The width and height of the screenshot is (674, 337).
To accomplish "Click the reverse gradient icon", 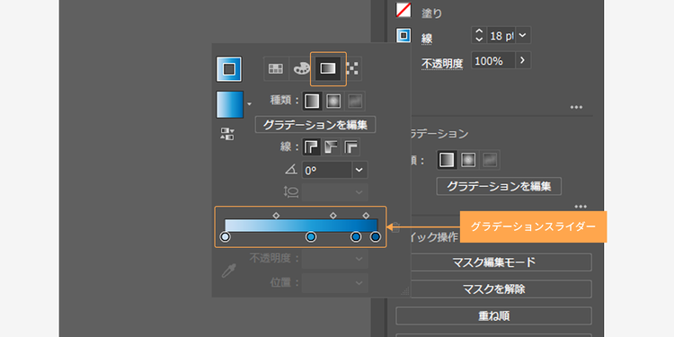I will click(x=227, y=134).
